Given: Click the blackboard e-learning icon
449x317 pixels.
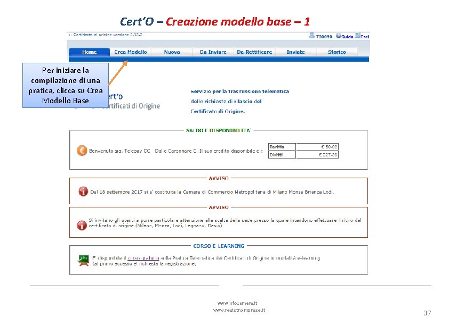Looking at the screenshot, I should 84,261.
